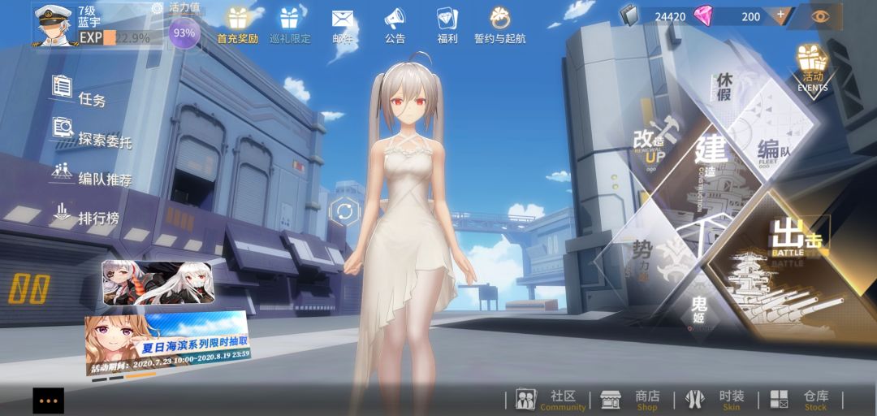
Task: Open the 商店 Shop tab
Action: click(630, 400)
